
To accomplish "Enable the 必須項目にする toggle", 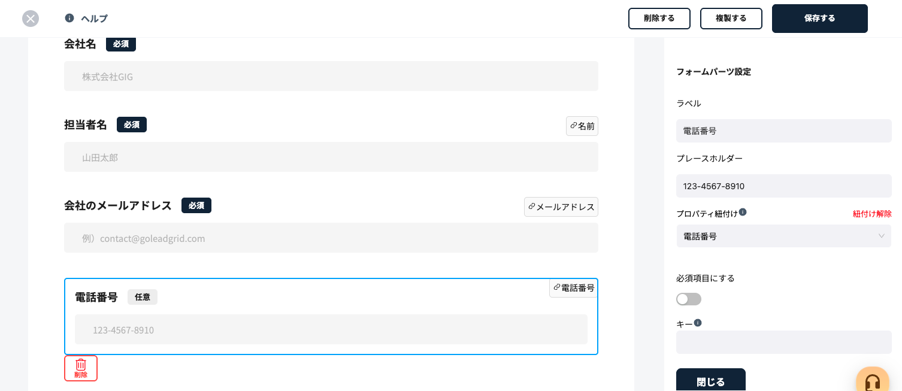I will pyautogui.click(x=689, y=299).
